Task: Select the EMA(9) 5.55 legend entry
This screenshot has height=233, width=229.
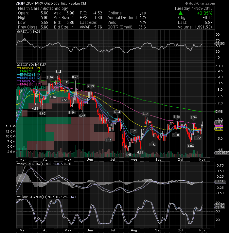Action: tap(28, 81)
